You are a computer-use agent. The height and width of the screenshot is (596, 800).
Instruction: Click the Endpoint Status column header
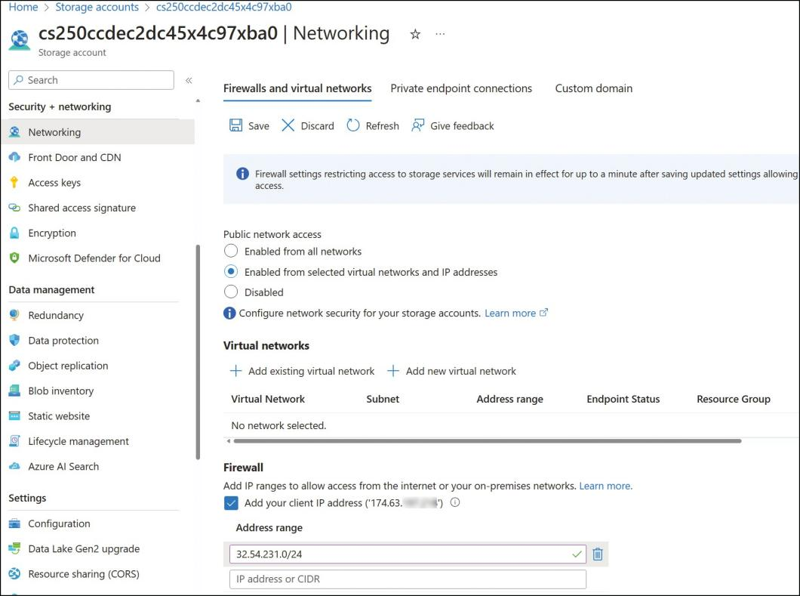623,399
